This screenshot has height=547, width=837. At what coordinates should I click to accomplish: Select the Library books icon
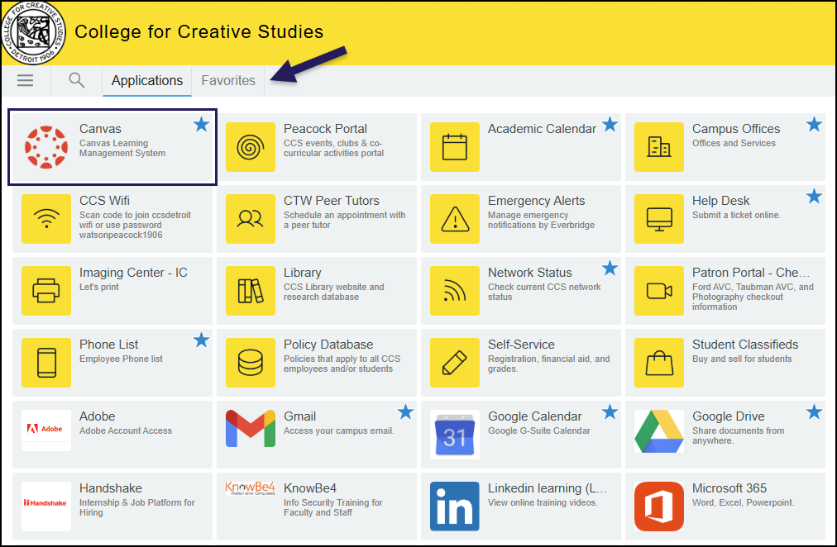(x=251, y=291)
